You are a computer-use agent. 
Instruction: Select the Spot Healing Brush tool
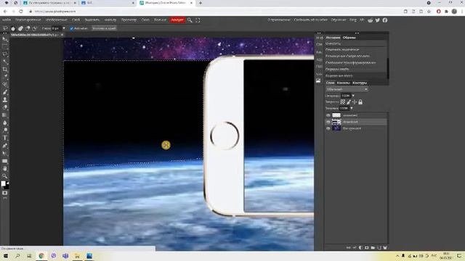[x=5, y=85]
